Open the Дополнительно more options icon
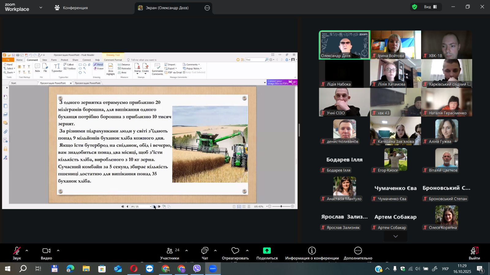This screenshot has height=275, width=490. tap(358, 251)
